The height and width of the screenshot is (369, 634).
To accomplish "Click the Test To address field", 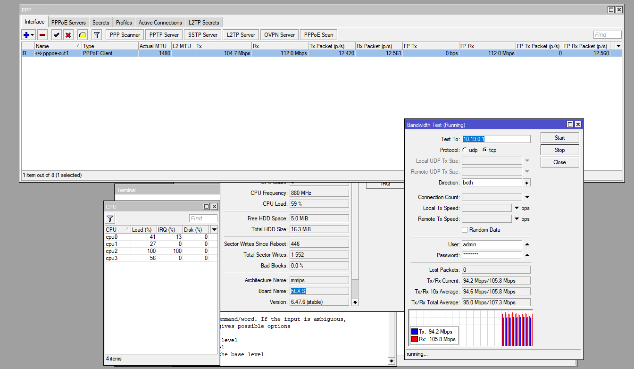I will click(496, 139).
